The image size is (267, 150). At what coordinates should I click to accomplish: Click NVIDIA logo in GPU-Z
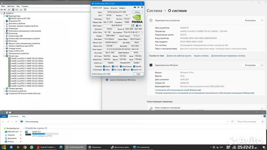pos(137,19)
